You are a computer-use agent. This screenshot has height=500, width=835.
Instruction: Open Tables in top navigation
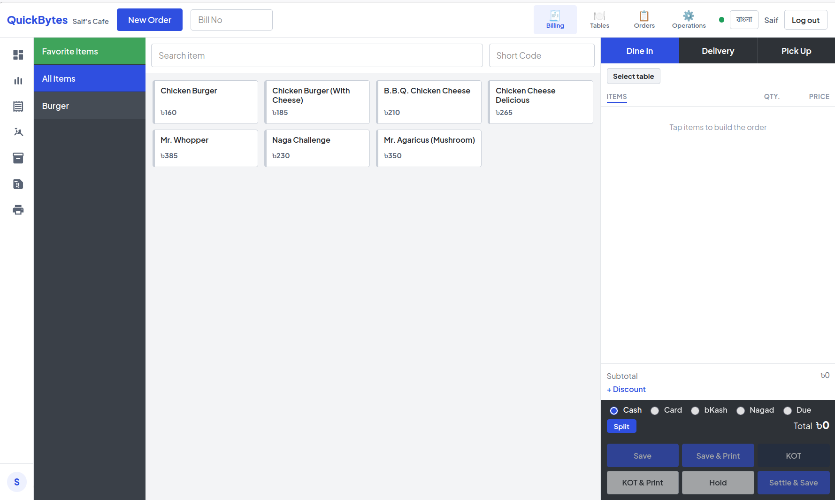click(599, 20)
